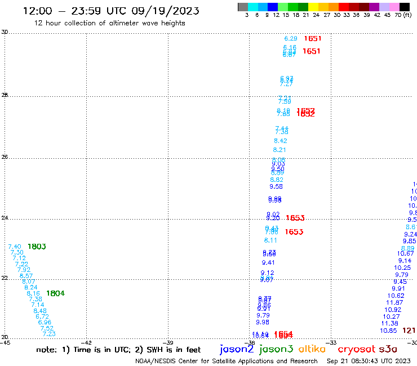
Task: Click the dark blue 12 ft legend swatch
Action: click(x=273, y=7)
